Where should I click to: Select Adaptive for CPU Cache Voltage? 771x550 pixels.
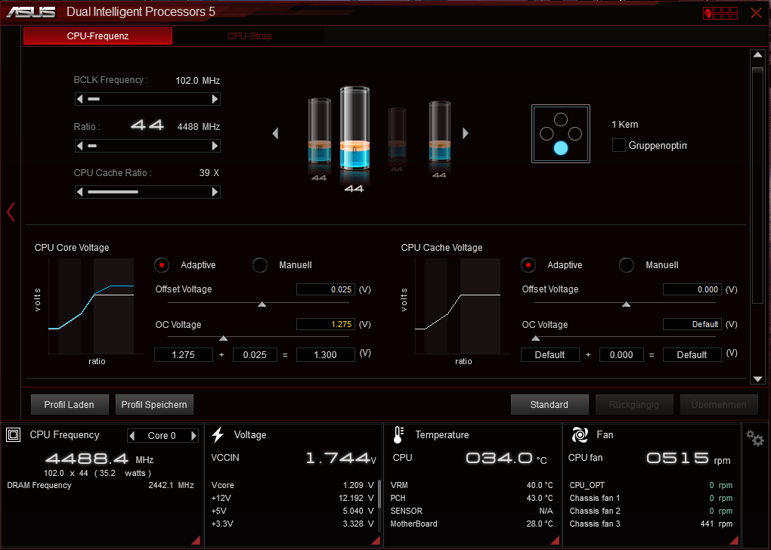(528, 265)
